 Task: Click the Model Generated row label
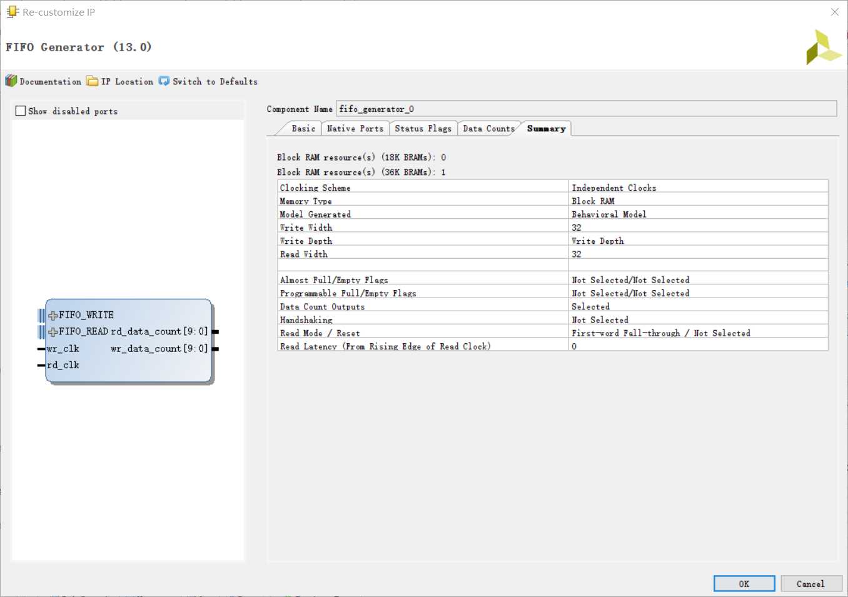click(x=315, y=214)
